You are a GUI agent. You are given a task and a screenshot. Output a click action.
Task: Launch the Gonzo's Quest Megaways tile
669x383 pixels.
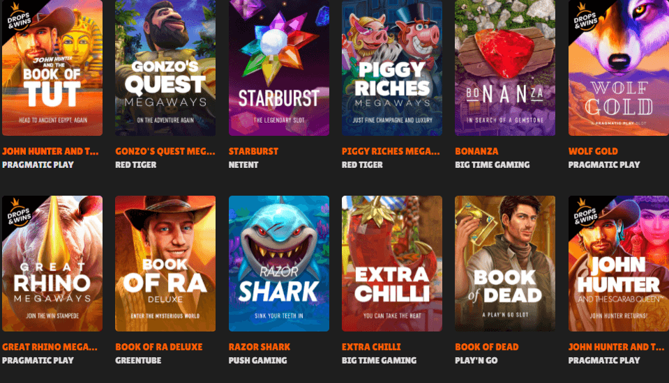(x=165, y=68)
